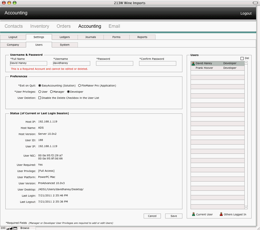
Task: Click User Version value ProAdvanced 10.0v3
Action: point(51,183)
